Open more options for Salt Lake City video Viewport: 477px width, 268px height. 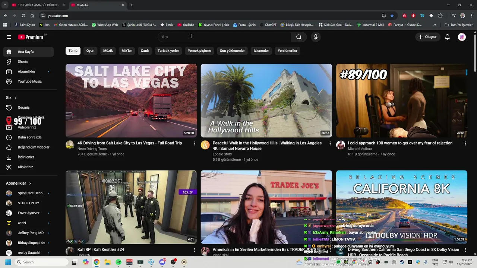tap(195, 143)
